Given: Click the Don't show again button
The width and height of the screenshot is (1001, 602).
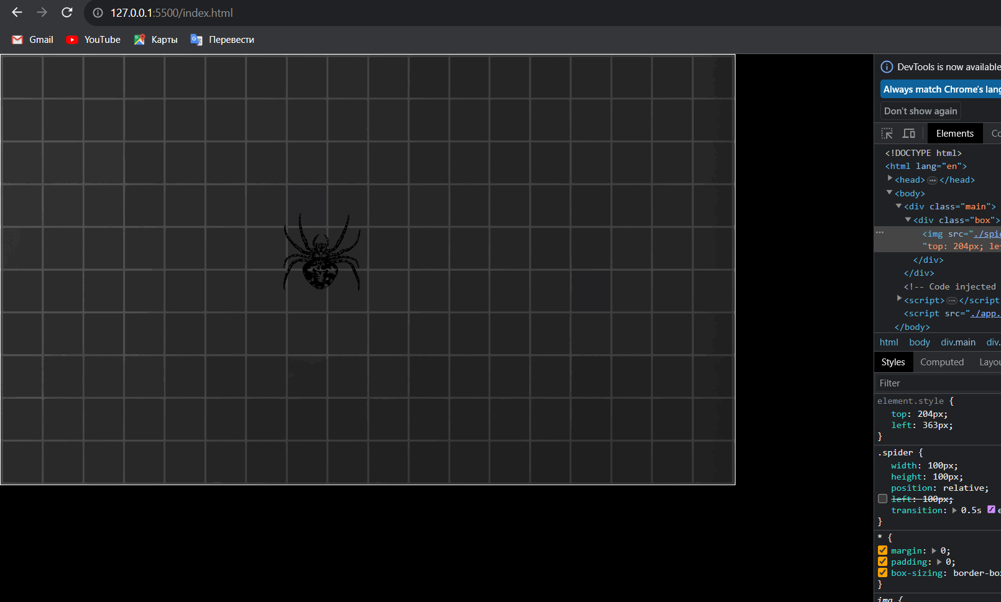Looking at the screenshot, I should [x=921, y=111].
